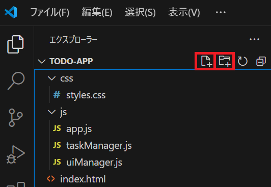271x187 pixels.
Task: Select the js folder name
Action: point(64,112)
